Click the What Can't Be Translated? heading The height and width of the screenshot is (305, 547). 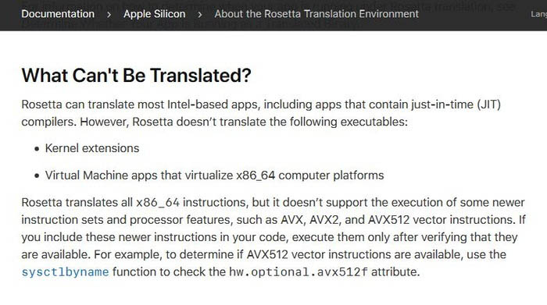[x=137, y=75]
